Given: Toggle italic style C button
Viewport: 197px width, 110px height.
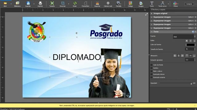Looking at the screenshot, I should click(191, 41).
